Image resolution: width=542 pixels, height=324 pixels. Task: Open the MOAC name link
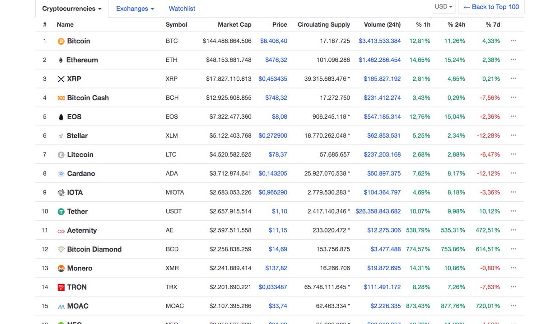tap(78, 306)
